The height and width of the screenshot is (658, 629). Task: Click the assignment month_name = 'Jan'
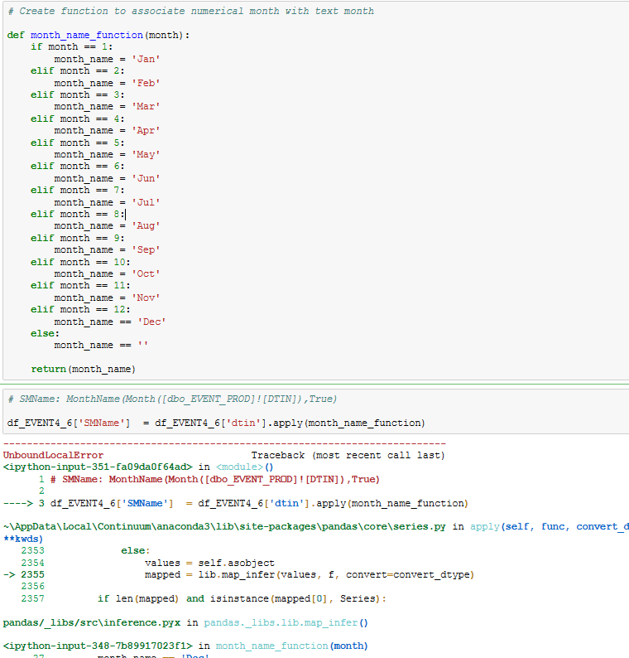point(107,59)
